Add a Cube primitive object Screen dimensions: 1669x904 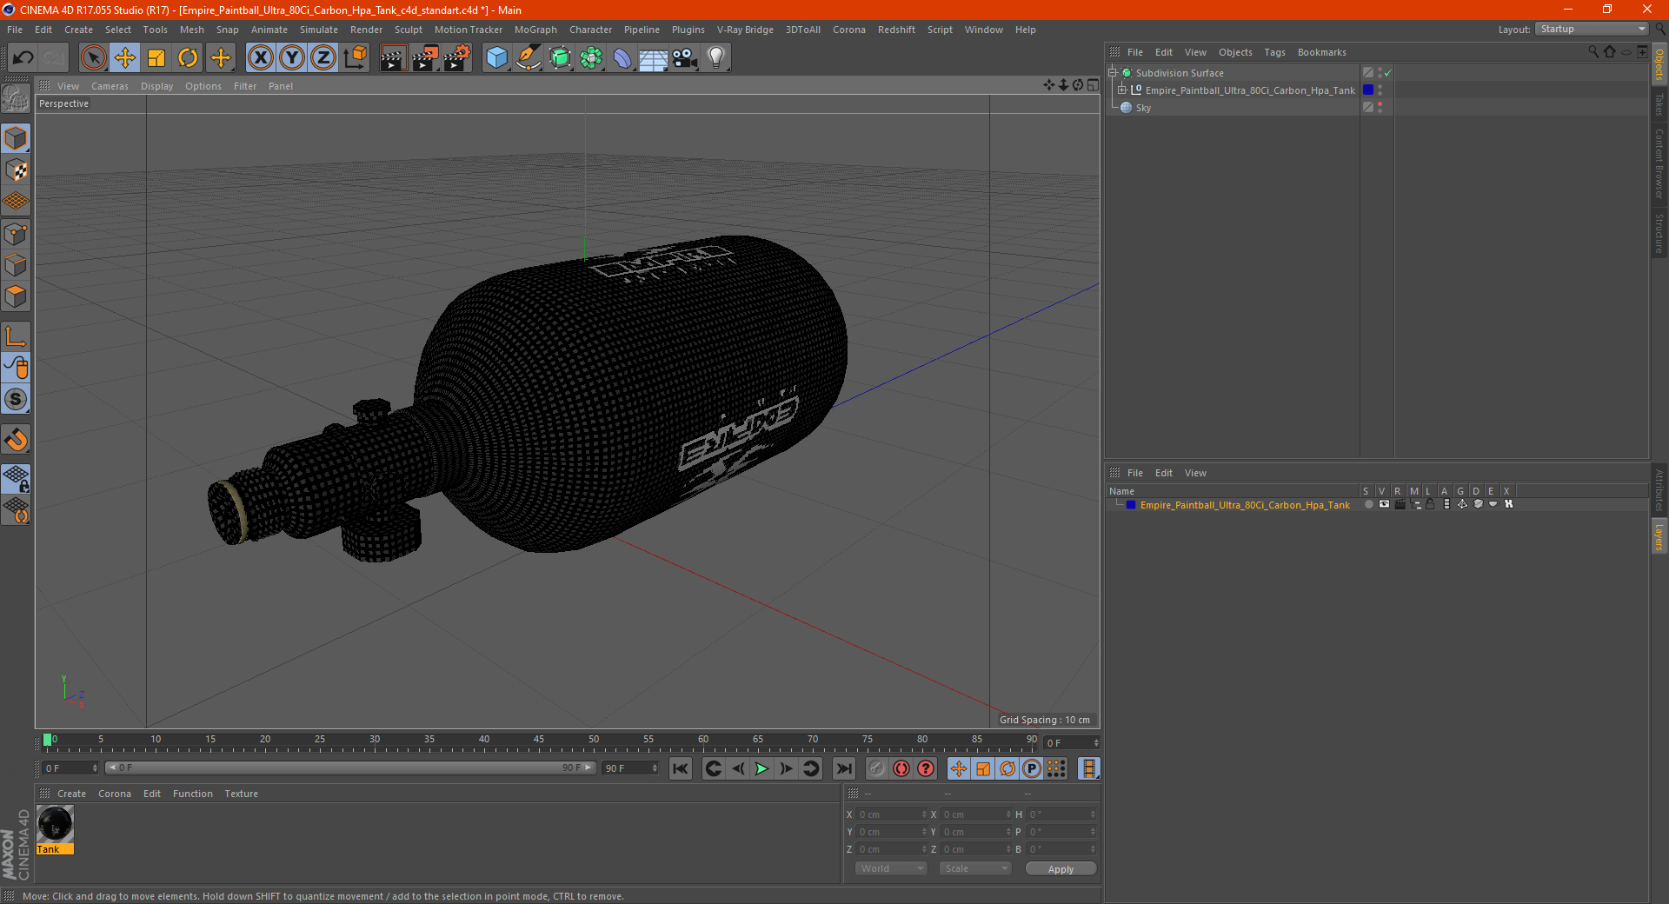pos(496,58)
